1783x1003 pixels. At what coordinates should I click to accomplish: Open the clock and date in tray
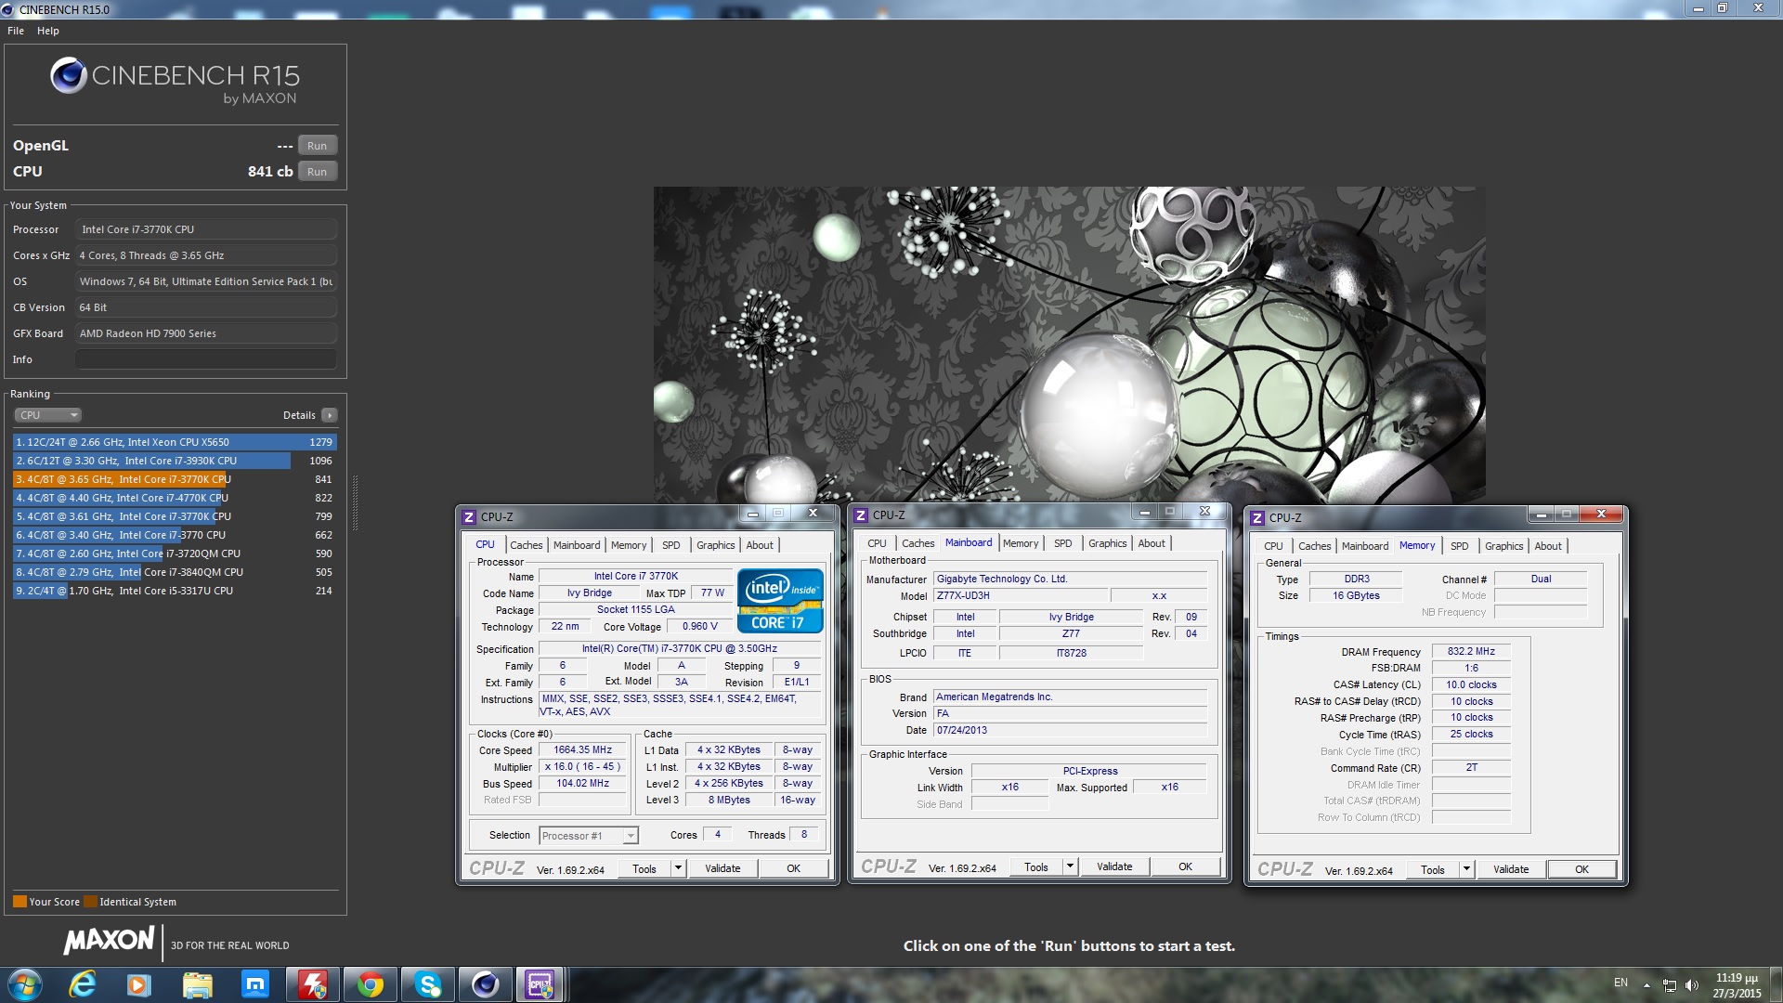coord(1737,985)
